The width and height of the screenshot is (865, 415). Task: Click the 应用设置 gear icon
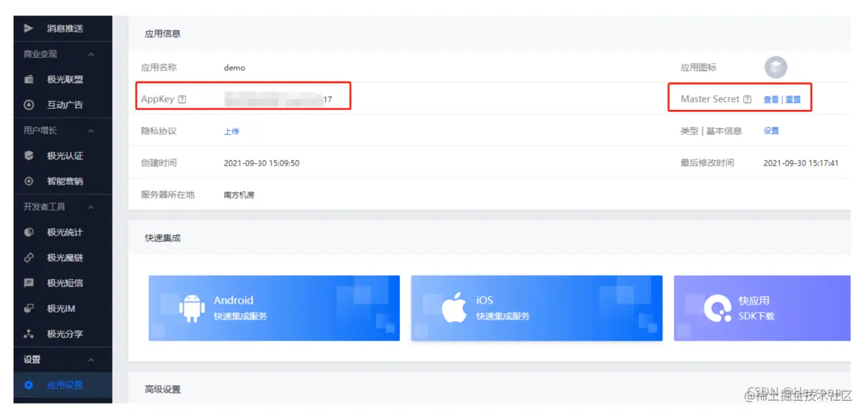[x=28, y=385]
